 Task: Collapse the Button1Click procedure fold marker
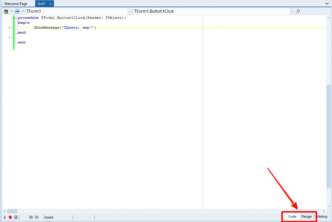coord(16,18)
